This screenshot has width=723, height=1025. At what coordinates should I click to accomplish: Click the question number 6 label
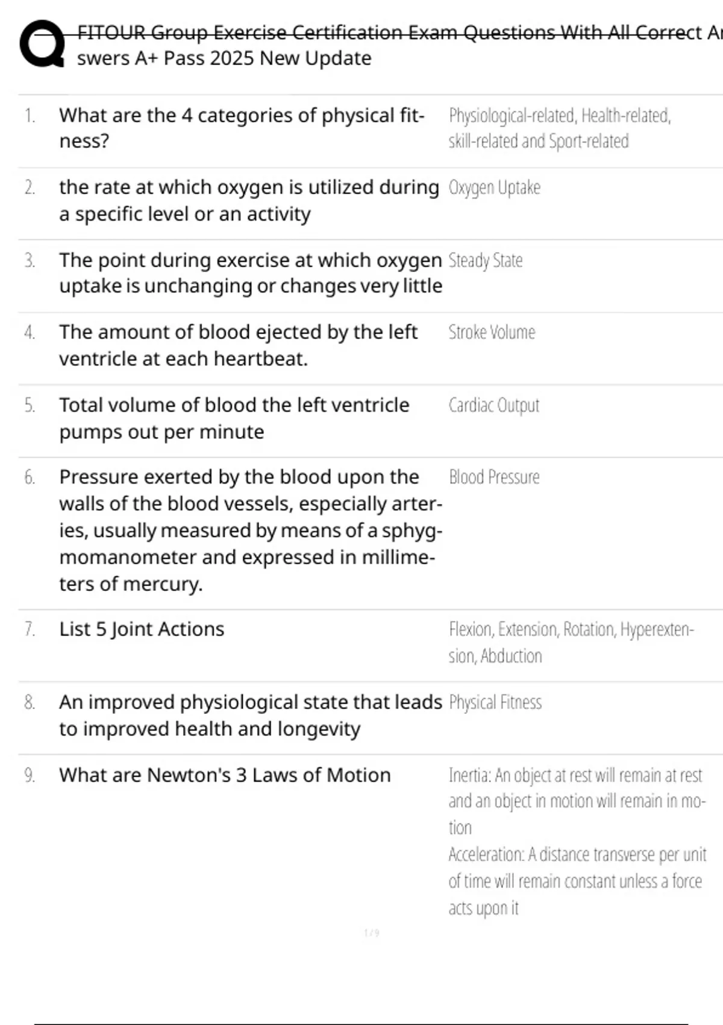30,478
